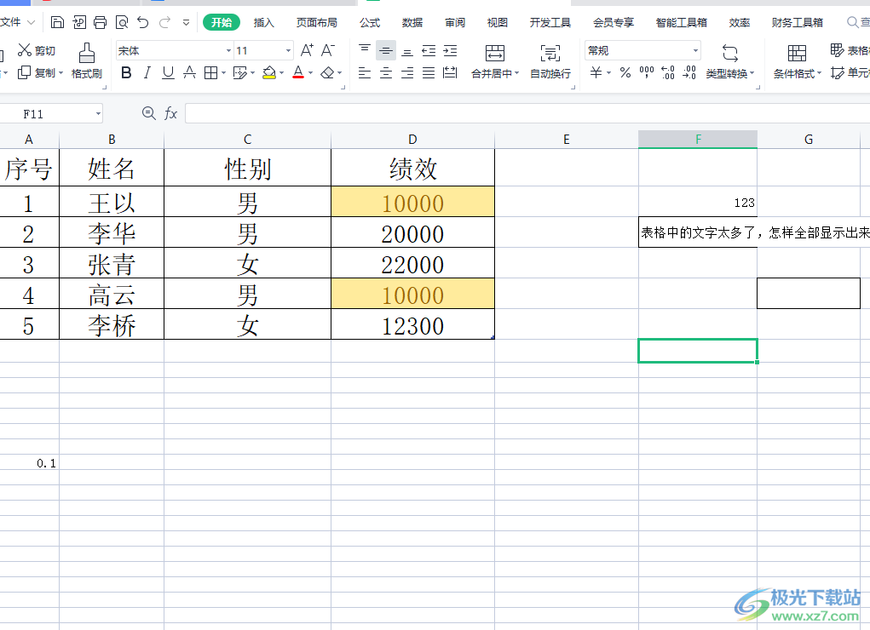The height and width of the screenshot is (630, 870).
Task: Expand fill color dropdown arrow
Action: 281,72
